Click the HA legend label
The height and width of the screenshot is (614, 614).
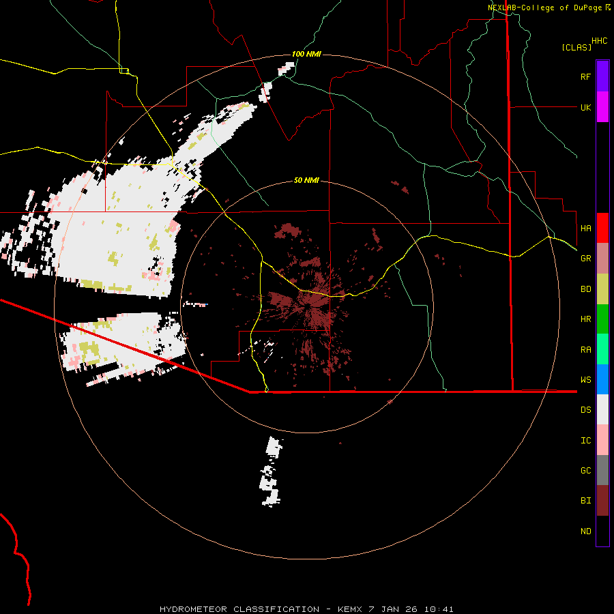pyautogui.click(x=585, y=228)
